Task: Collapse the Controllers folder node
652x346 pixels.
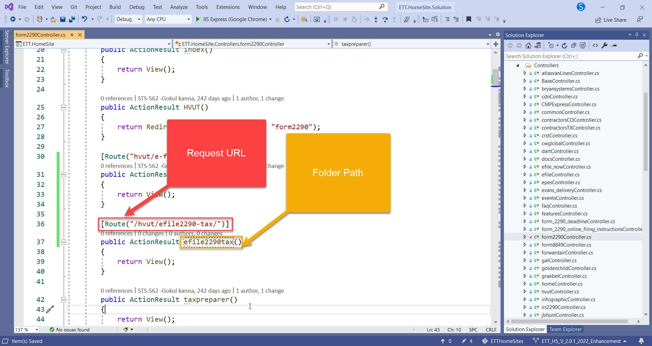Action: pos(518,65)
